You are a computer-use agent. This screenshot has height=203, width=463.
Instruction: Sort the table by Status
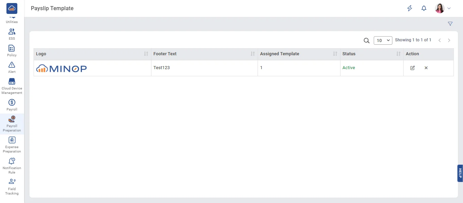(398, 54)
